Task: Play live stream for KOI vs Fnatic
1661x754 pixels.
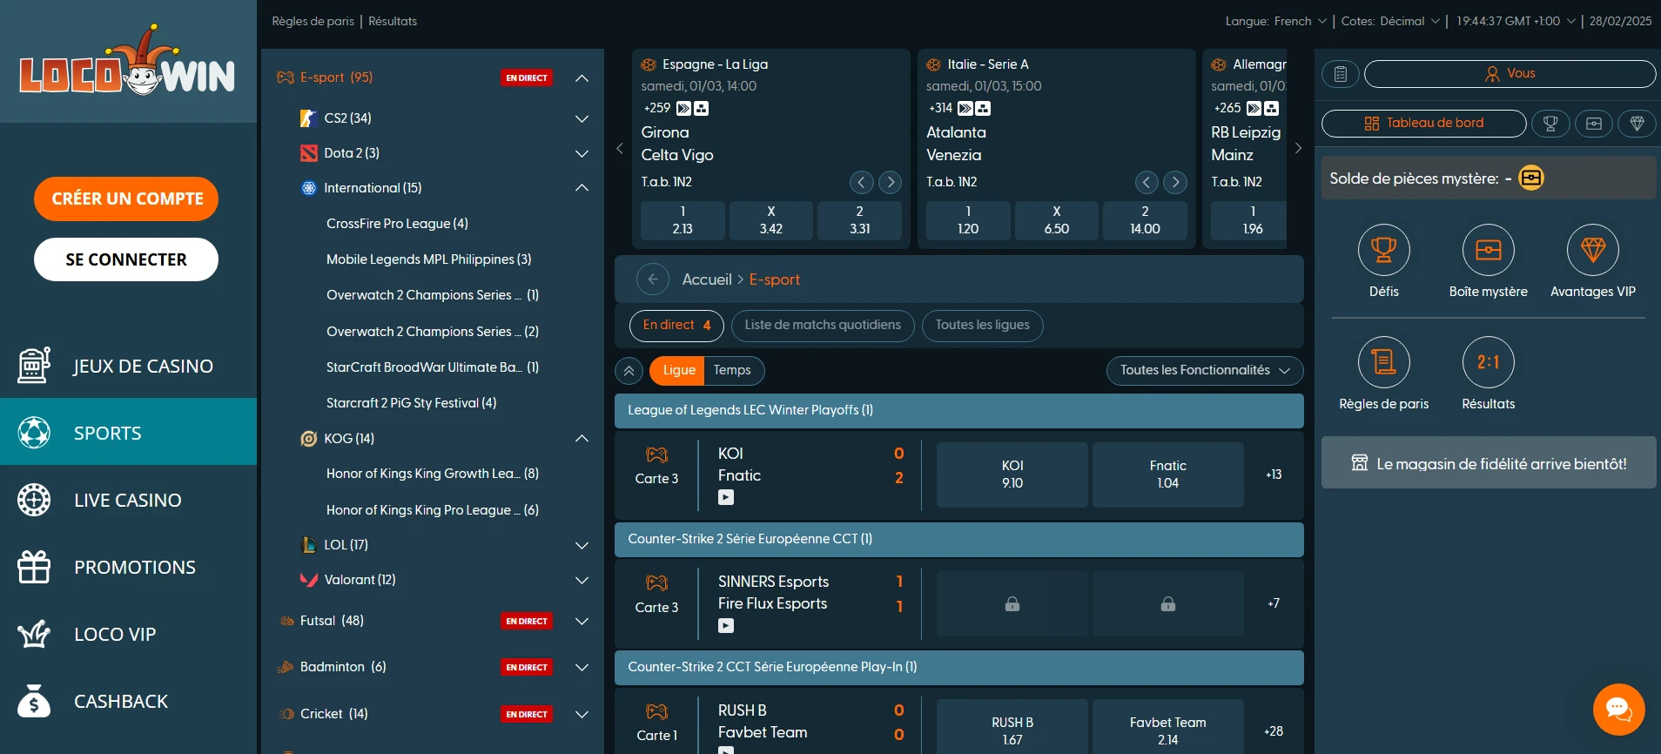Action: (x=726, y=497)
